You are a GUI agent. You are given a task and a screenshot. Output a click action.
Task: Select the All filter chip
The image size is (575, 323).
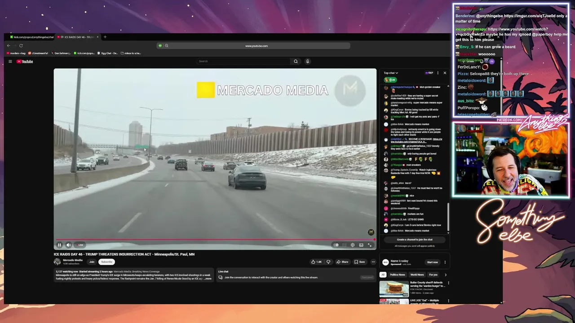pyautogui.click(x=383, y=275)
